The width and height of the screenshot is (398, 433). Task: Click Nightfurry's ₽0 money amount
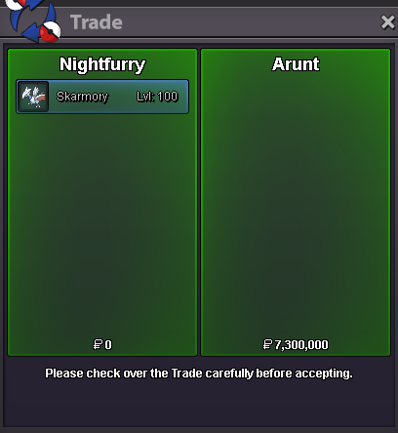(102, 344)
